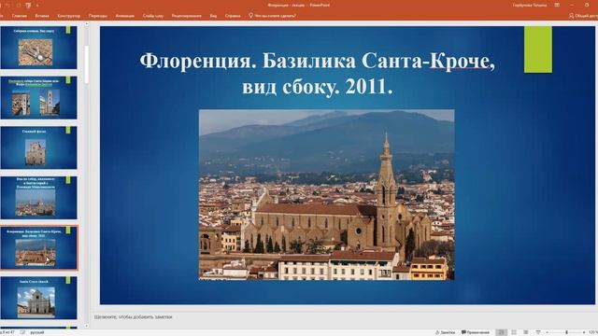Image resolution: width=598 pixels, height=336 pixels.
Task: Click the zoom out minus button
Action: 547,332
